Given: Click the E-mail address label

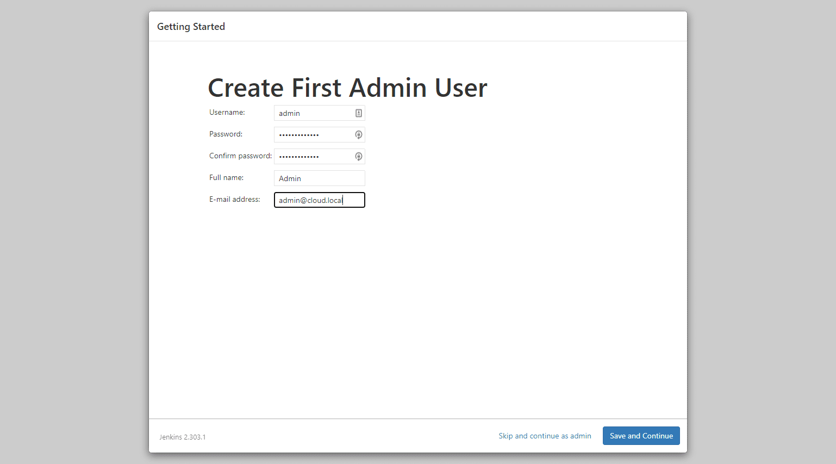Looking at the screenshot, I should pyautogui.click(x=234, y=199).
